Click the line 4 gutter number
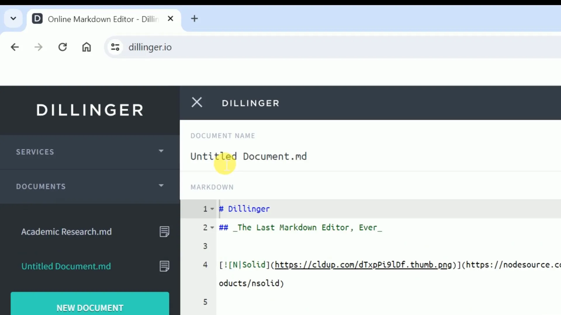Image resolution: width=561 pixels, height=315 pixels. (x=205, y=265)
